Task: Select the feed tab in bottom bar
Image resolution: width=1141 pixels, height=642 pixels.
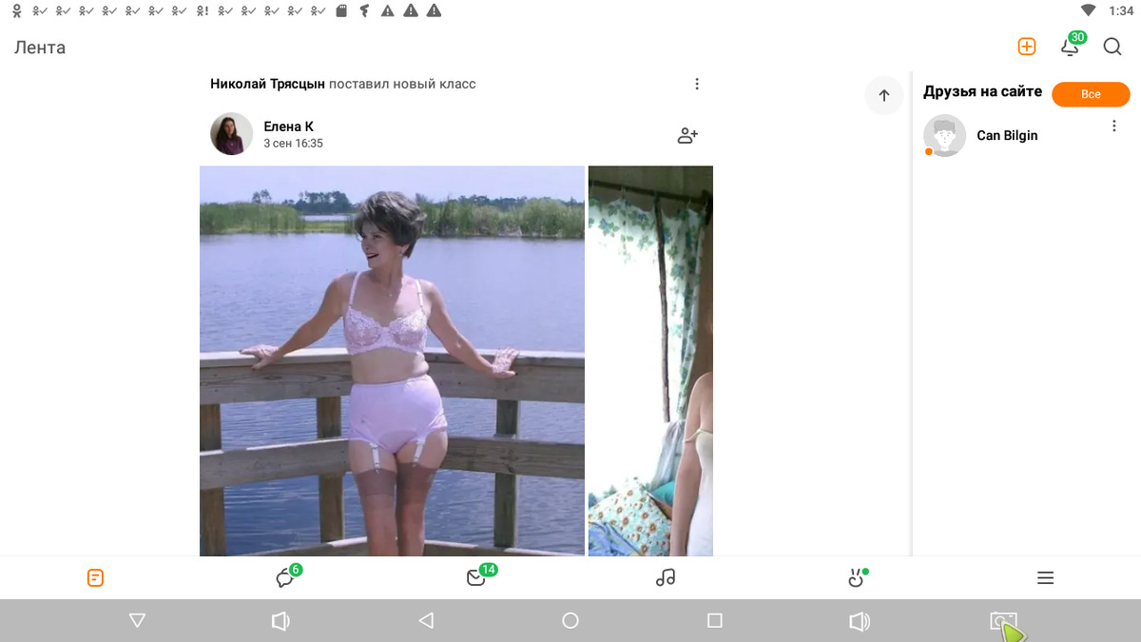Action: pos(95,578)
